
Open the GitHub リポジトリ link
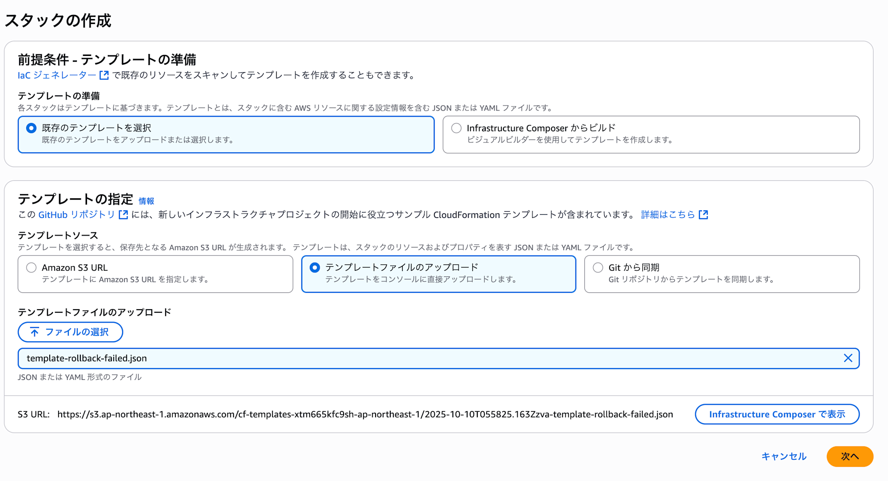76,215
